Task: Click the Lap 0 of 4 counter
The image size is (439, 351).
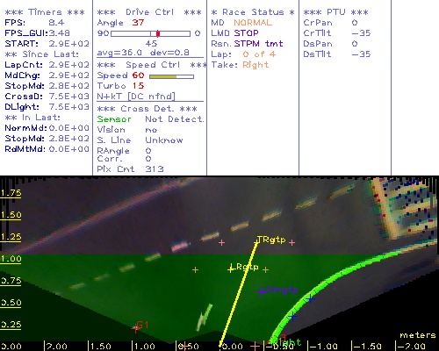Action: [x=259, y=54]
